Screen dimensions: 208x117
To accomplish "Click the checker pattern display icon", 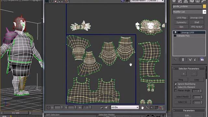I will [123, 1].
